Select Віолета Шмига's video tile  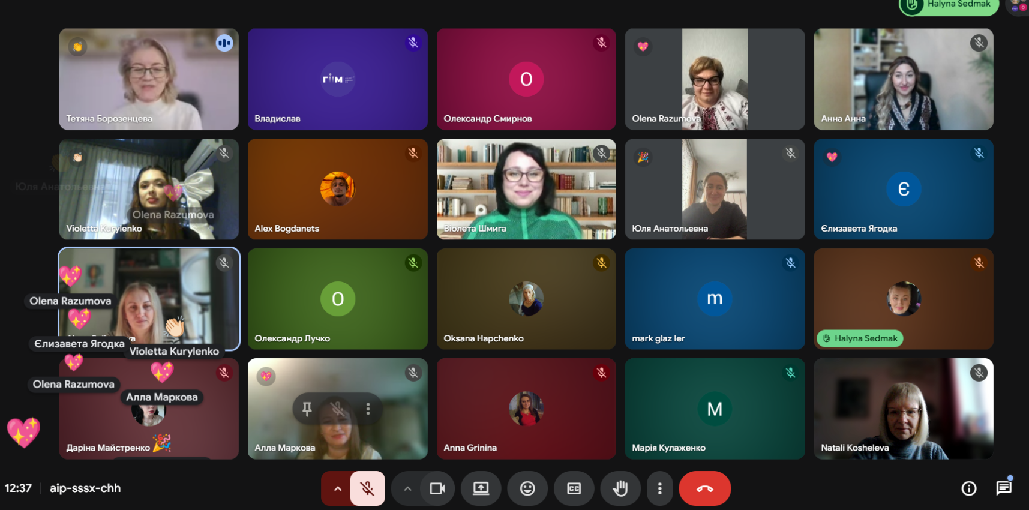click(x=526, y=189)
